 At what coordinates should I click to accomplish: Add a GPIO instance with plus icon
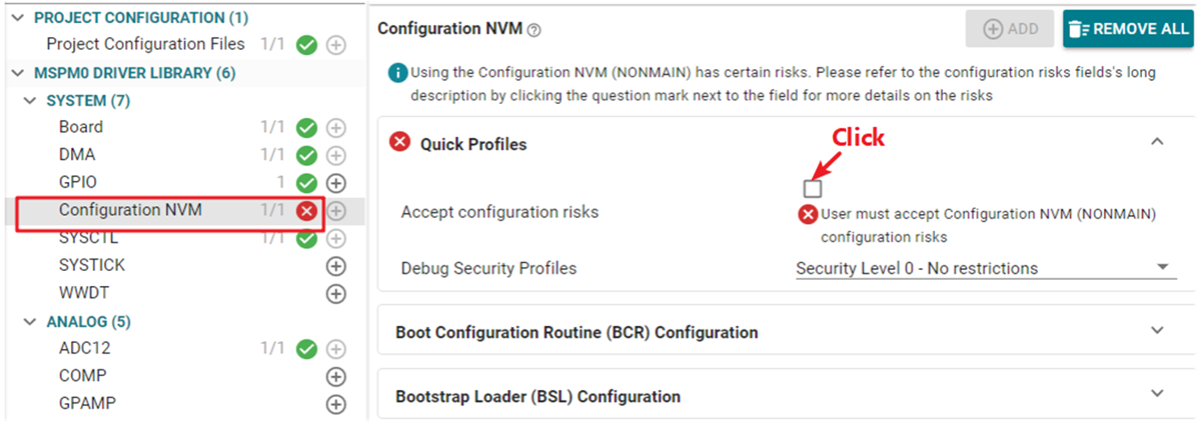tap(336, 183)
